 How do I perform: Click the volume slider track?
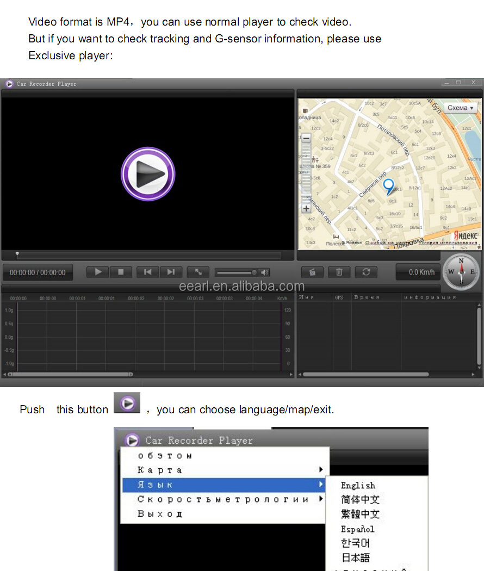click(234, 272)
